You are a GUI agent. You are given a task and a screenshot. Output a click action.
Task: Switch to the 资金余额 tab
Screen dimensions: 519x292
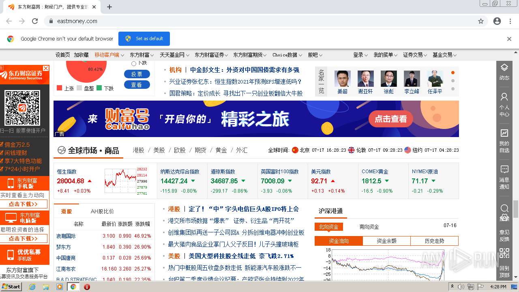point(386,241)
